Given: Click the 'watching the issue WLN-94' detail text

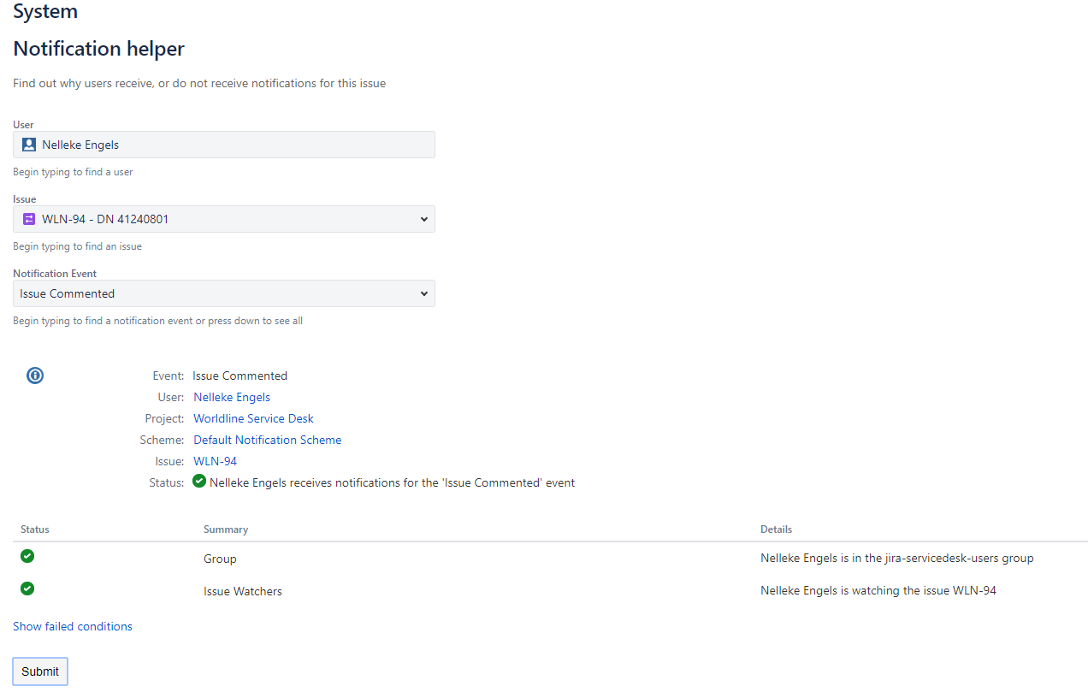Looking at the screenshot, I should pyautogui.click(x=878, y=590).
